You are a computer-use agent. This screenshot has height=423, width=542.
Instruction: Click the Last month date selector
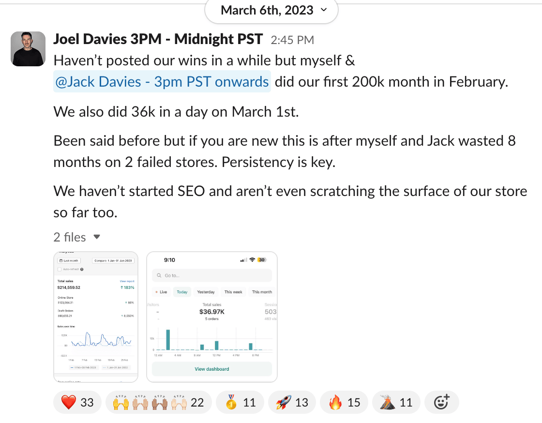click(68, 260)
